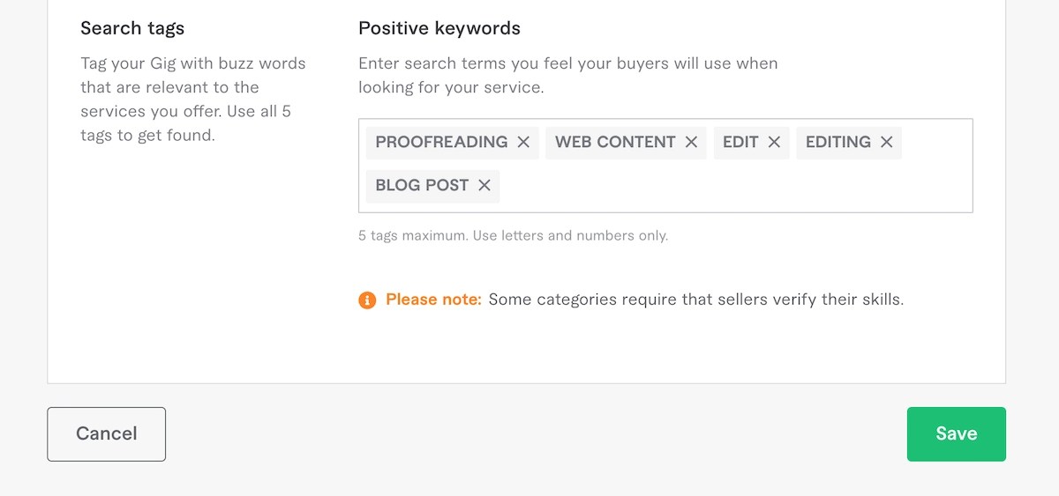Click the "Search tags" section heading

click(x=132, y=28)
